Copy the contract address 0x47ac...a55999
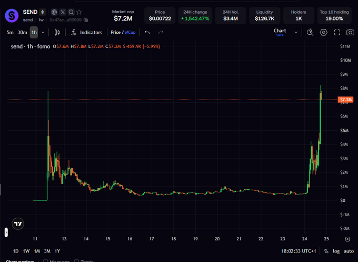Screen dimensions: 358x262 (86, 20)
